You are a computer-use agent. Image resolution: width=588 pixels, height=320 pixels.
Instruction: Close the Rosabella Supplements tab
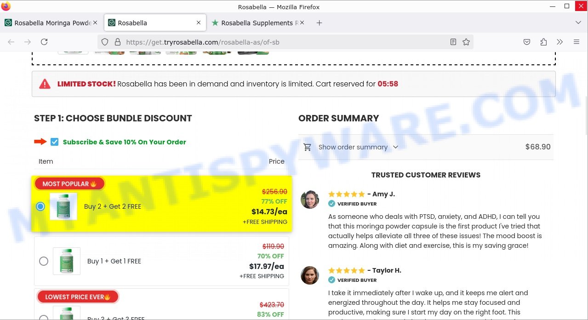(302, 23)
